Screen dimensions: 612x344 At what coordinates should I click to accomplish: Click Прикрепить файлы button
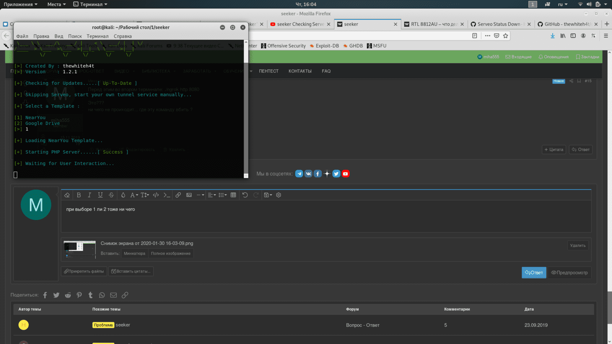click(84, 271)
